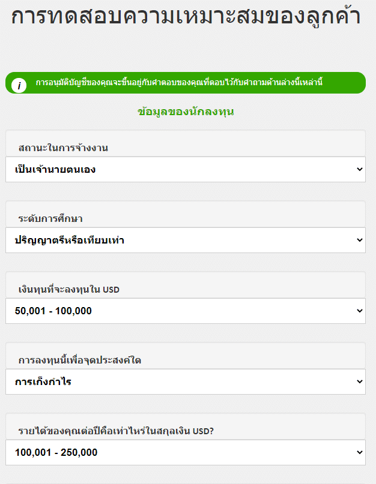
Task: Click the chevron arrow of สถานะในการจ้างงาน field
Action: [360, 170]
